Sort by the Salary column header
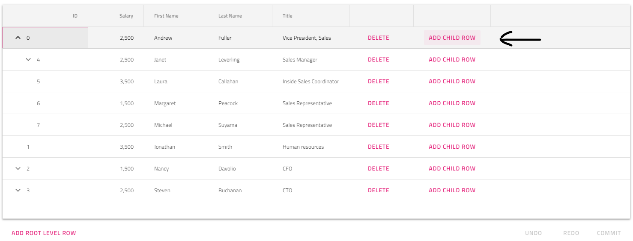The height and width of the screenshot is (241, 633). tap(126, 16)
